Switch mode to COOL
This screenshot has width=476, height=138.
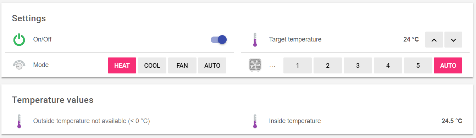point(152,65)
